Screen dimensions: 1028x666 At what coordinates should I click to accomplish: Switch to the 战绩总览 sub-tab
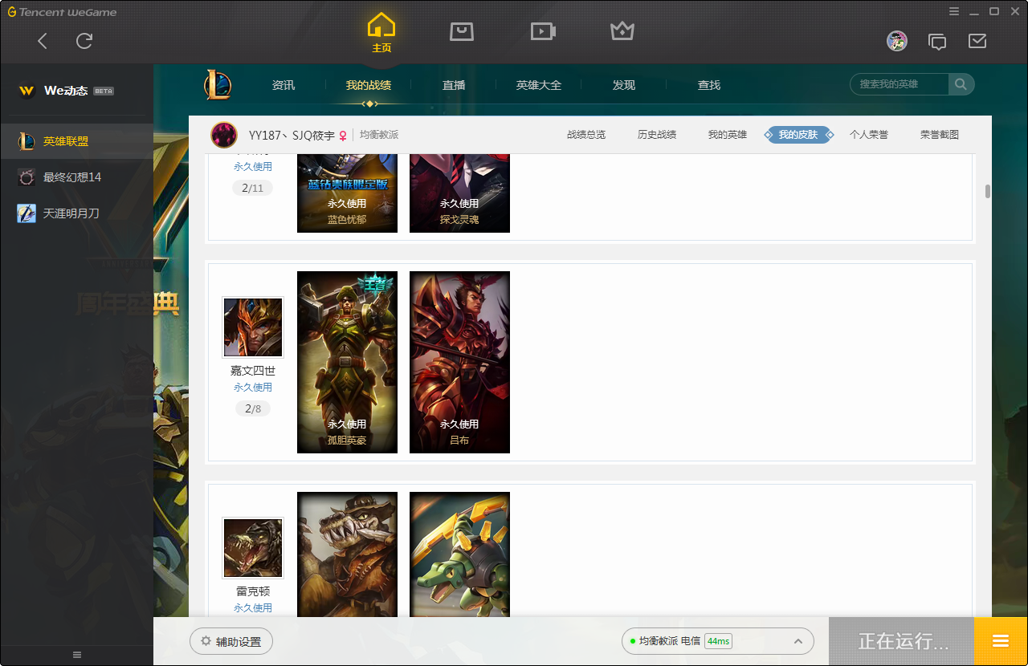[x=586, y=135]
